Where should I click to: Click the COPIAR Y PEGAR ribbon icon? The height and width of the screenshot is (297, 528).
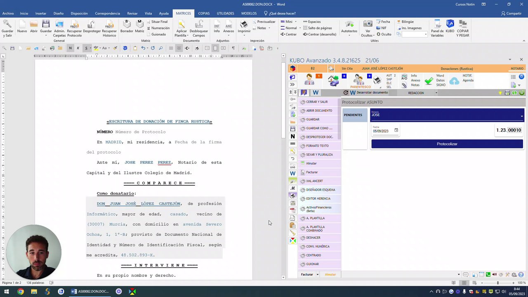(x=463, y=28)
